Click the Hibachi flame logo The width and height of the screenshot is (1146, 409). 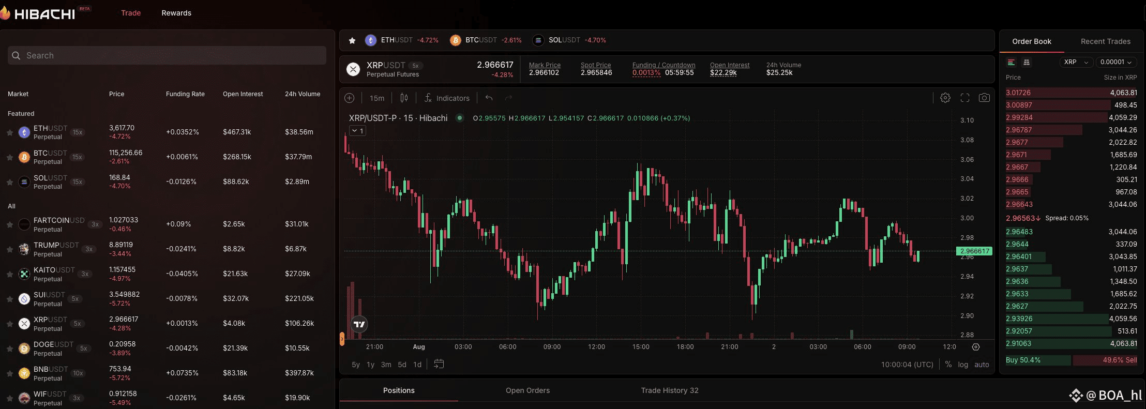point(5,13)
